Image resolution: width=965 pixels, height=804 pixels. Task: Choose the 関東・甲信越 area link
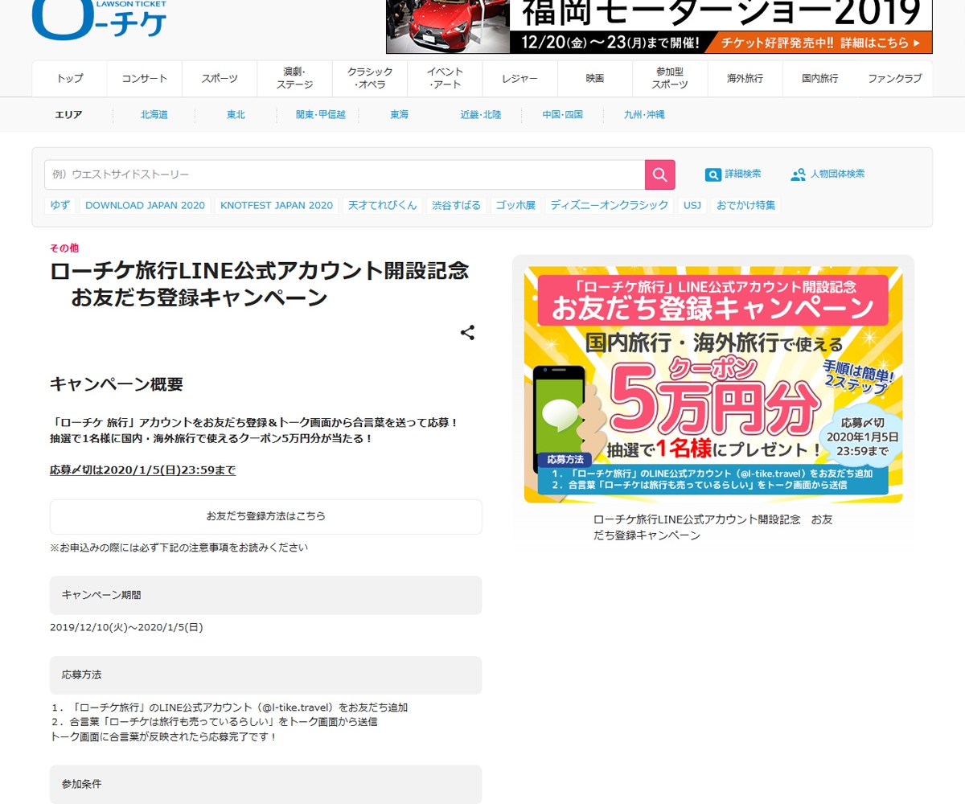(321, 115)
